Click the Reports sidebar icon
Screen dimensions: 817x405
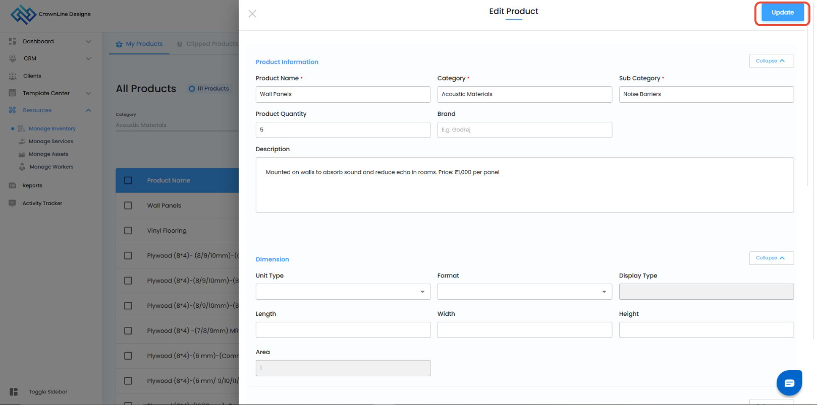(13, 185)
